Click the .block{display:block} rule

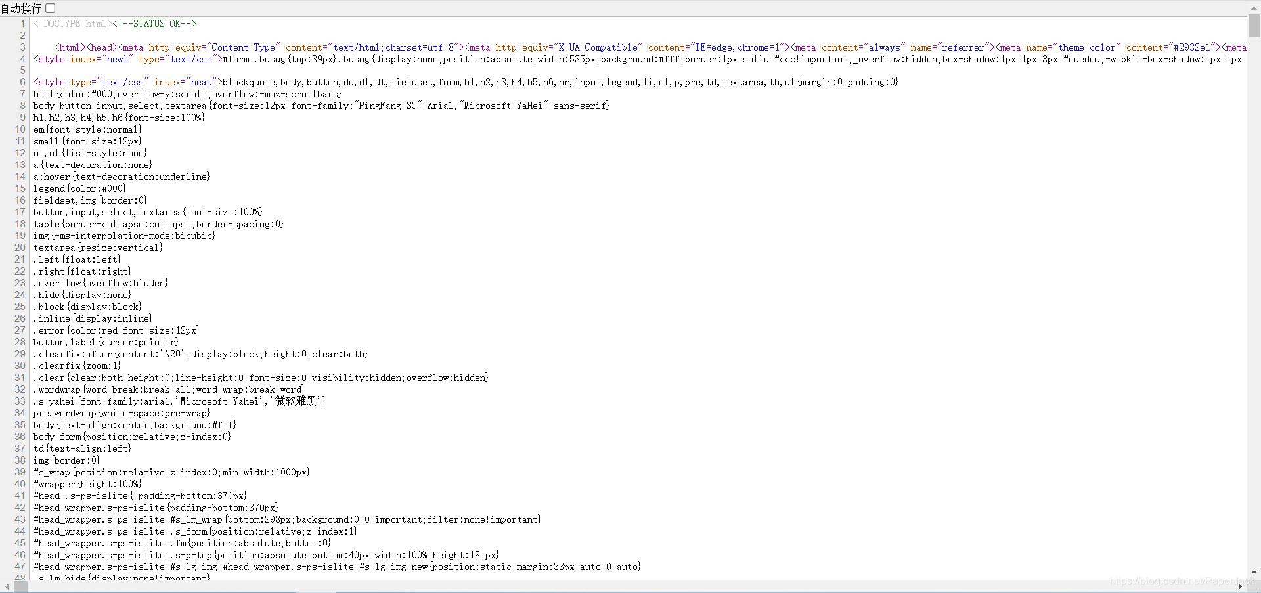click(87, 307)
